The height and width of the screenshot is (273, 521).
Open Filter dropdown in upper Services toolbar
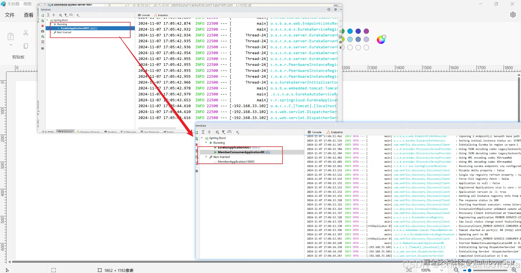click(x=66, y=15)
